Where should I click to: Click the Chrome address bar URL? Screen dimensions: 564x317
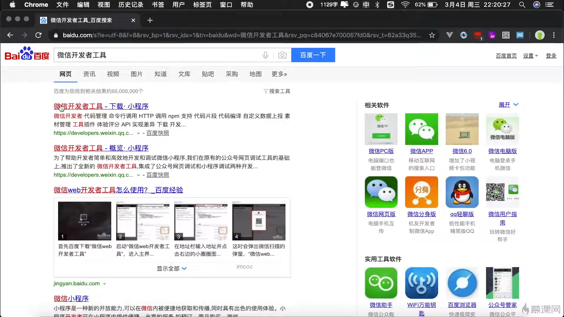pos(242,35)
